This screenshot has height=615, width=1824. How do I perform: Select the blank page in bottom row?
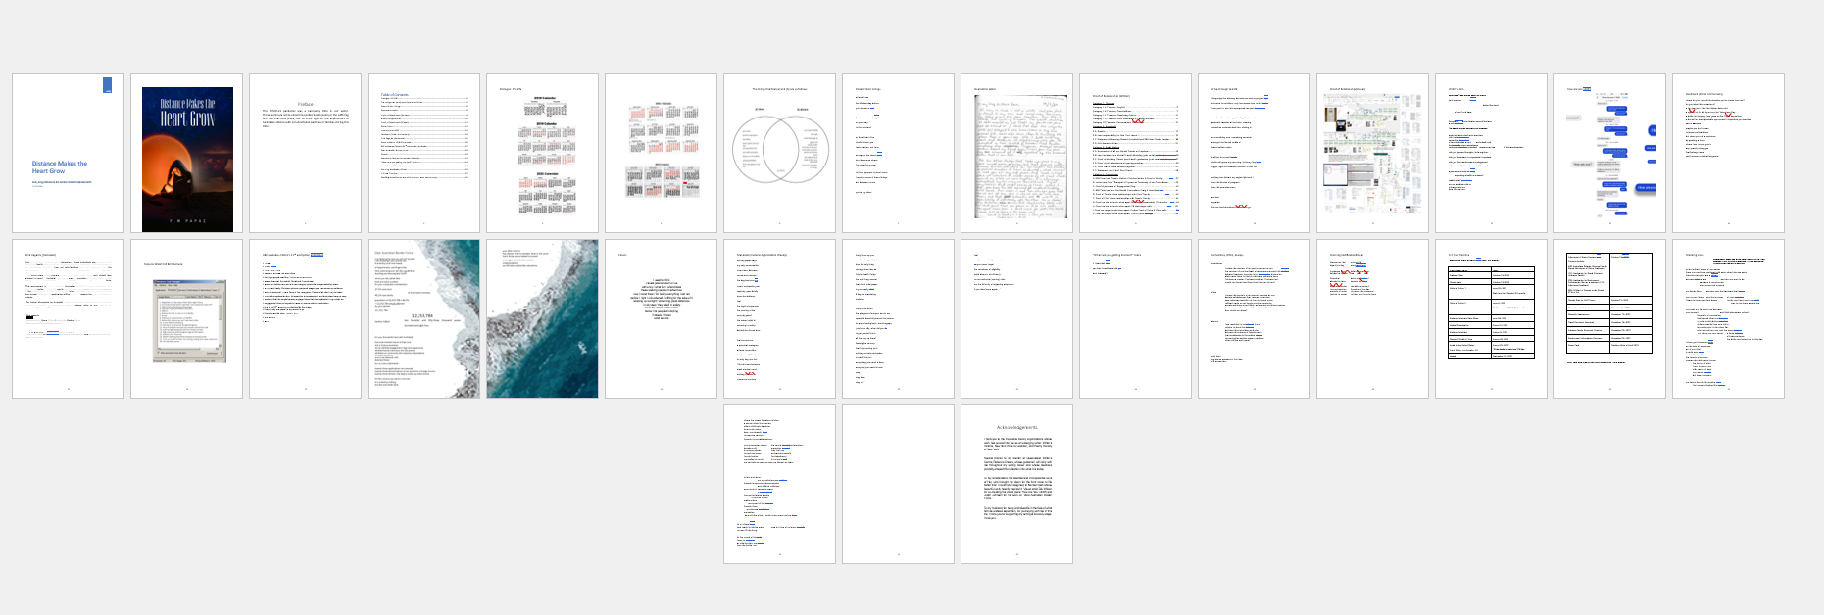[899, 484]
